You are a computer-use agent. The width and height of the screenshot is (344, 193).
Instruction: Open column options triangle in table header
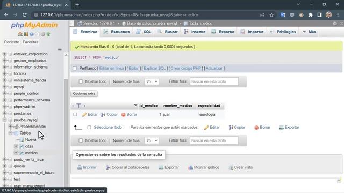135,105
